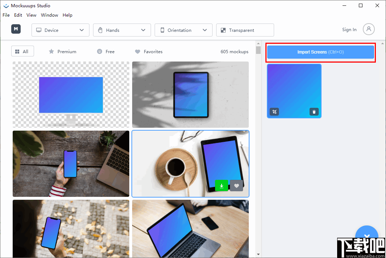Switch to the Favorites filter
The height and width of the screenshot is (258, 386).
click(x=148, y=51)
